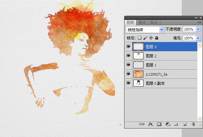The height and width of the screenshot is (137, 203).
Task: Create a new layer
Action: tap(185, 124)
